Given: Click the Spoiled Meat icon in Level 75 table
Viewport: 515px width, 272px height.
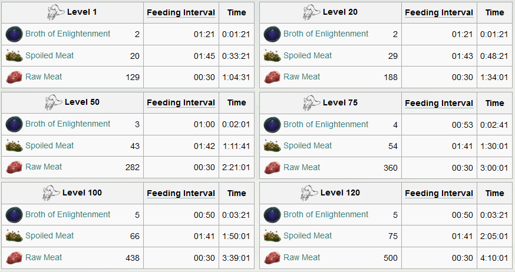Looking at the screenshot, I should tap(272, 145).
